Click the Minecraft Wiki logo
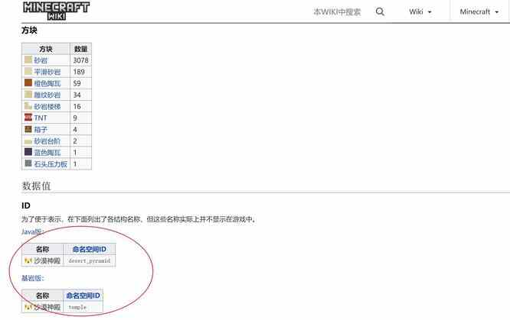The height and width of the screenshot is (320, 510). click(x=56, y=10)
